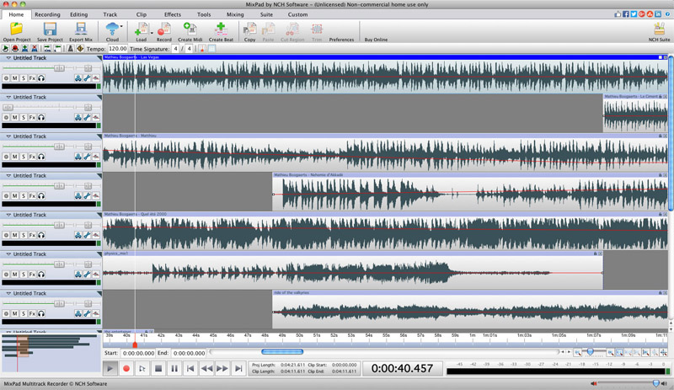The image size is (674, 390).
Task: Click the Load audio file icon
Action: point(141,29)
